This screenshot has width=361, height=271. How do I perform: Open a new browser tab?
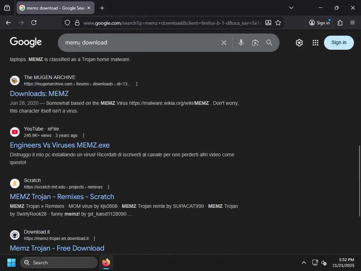click(102, 8)
